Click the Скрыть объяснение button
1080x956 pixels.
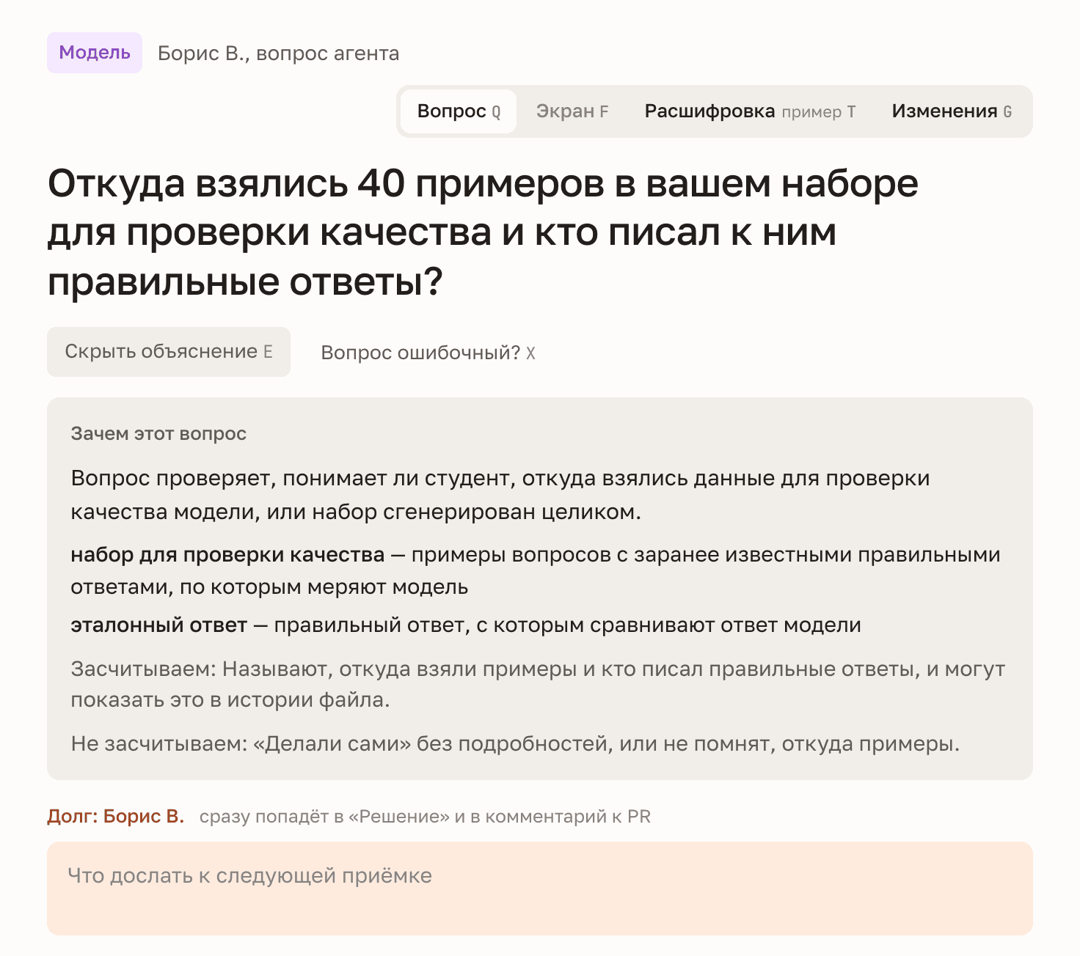[x=169, y=352]
